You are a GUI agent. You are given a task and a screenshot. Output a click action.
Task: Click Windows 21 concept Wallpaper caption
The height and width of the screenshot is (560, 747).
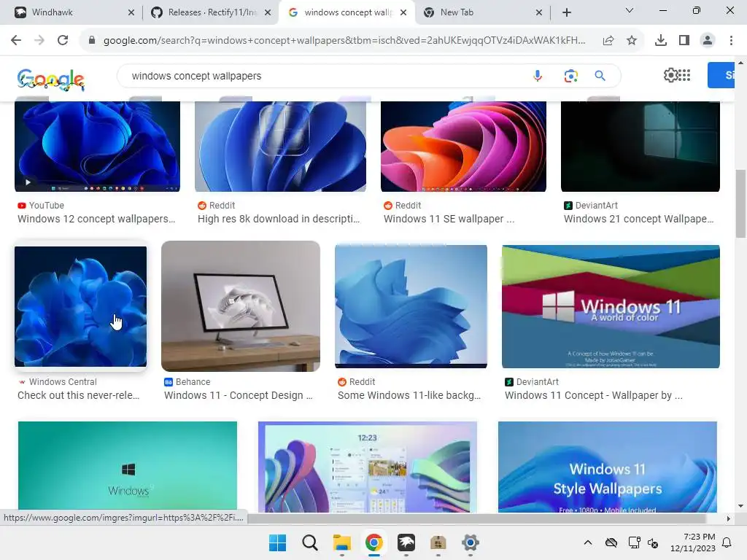(x=639, y=219)
